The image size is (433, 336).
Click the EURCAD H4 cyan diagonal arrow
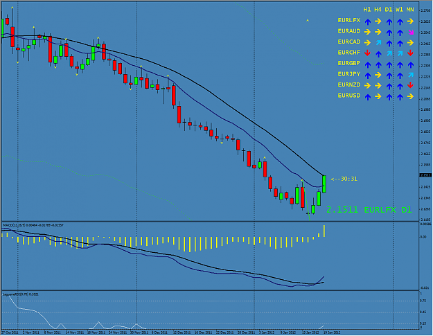click(x=378, y=43)
